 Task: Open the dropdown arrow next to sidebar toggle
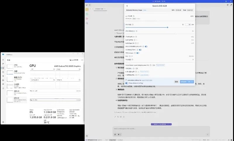click(90, 5)
